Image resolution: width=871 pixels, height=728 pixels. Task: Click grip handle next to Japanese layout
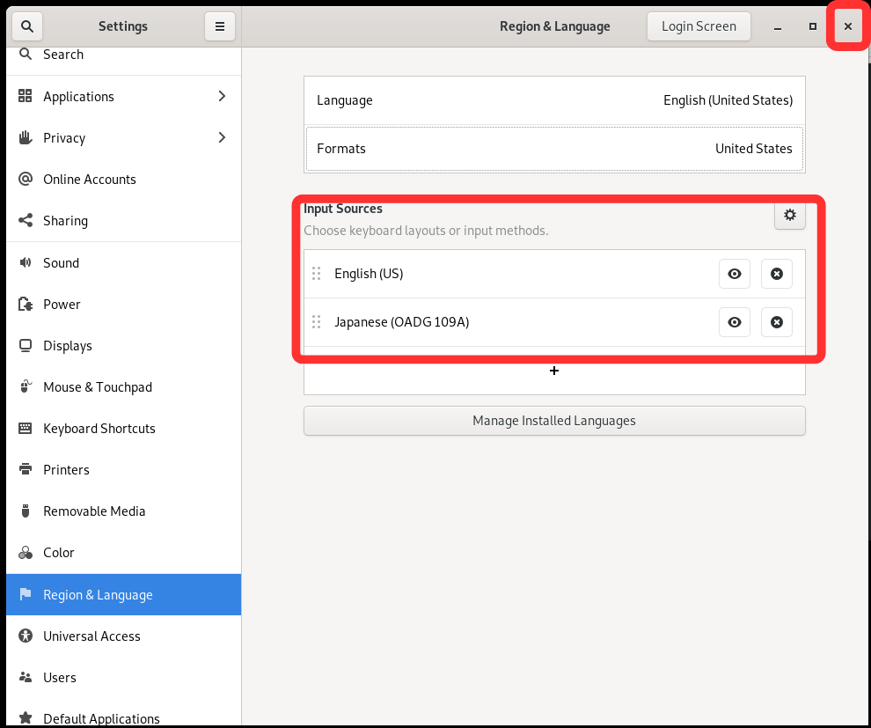317,322
